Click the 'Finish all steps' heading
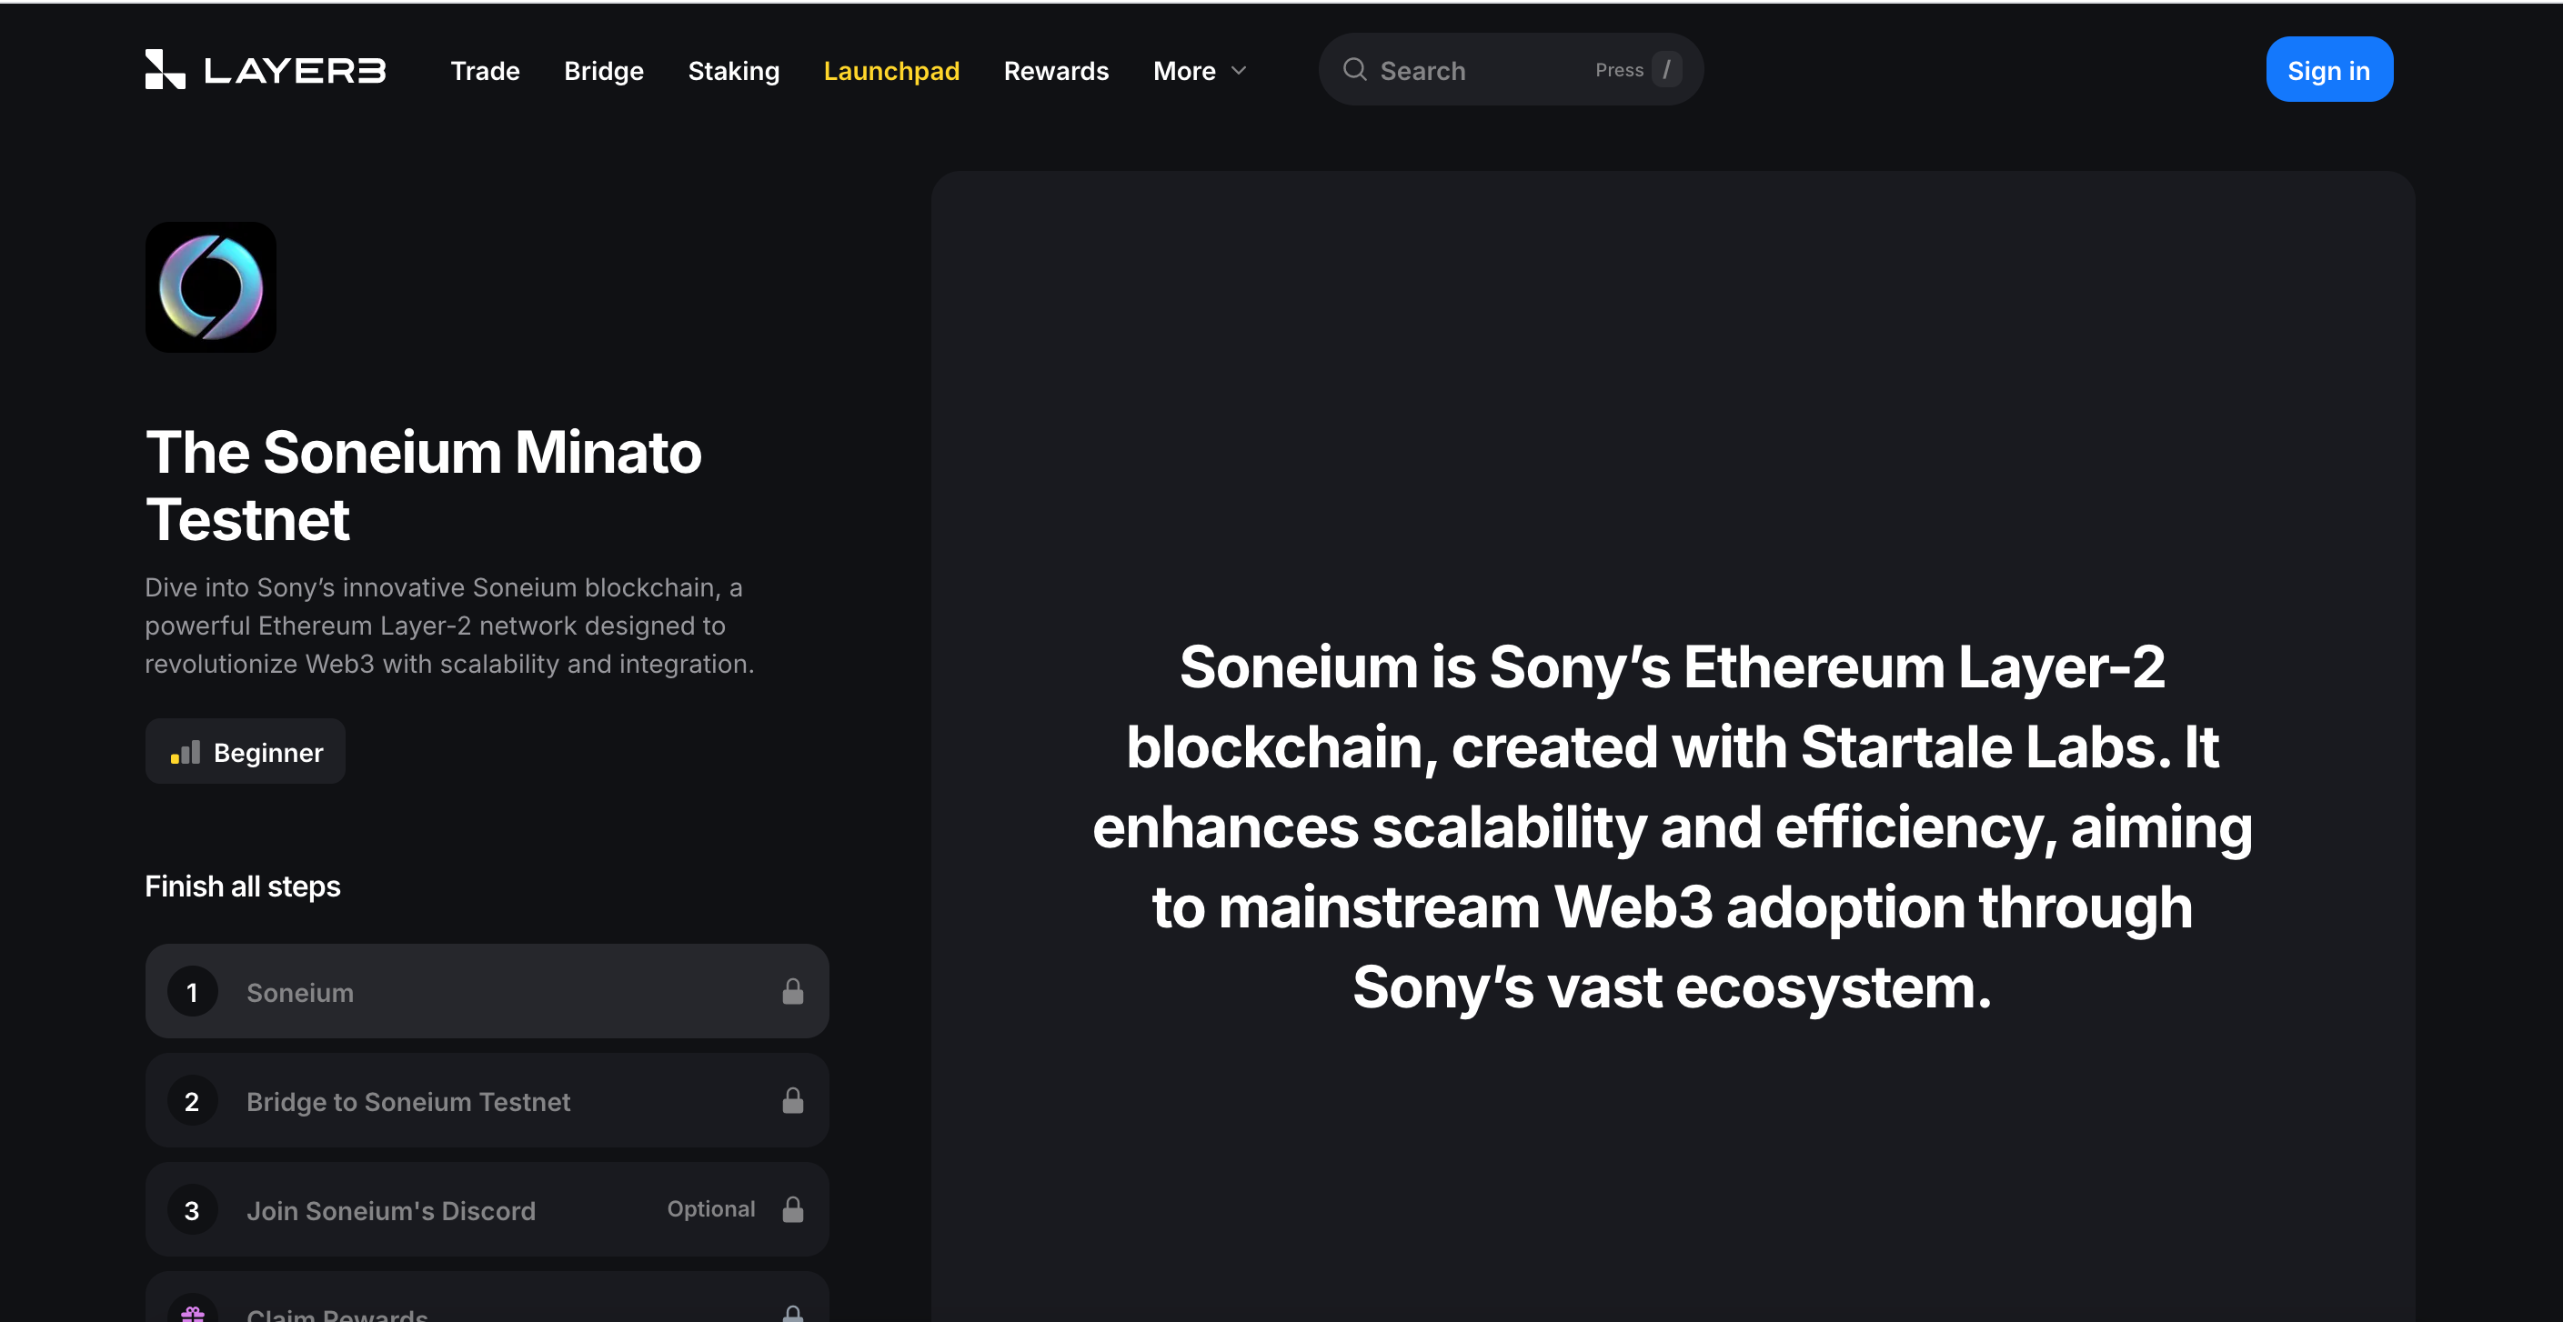 [243, 886]
